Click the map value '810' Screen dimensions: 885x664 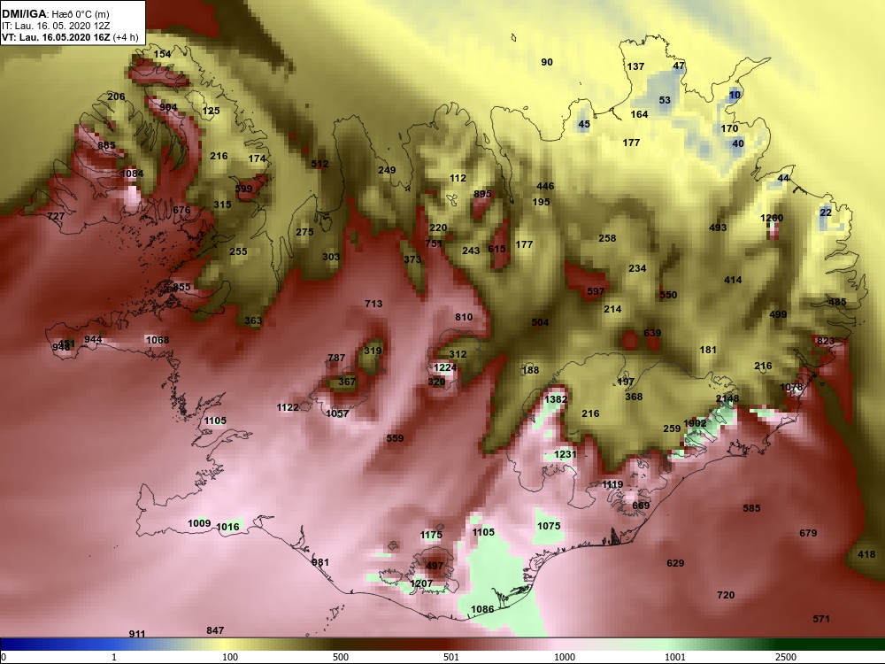pyautogui.click(x=464, y=317)
